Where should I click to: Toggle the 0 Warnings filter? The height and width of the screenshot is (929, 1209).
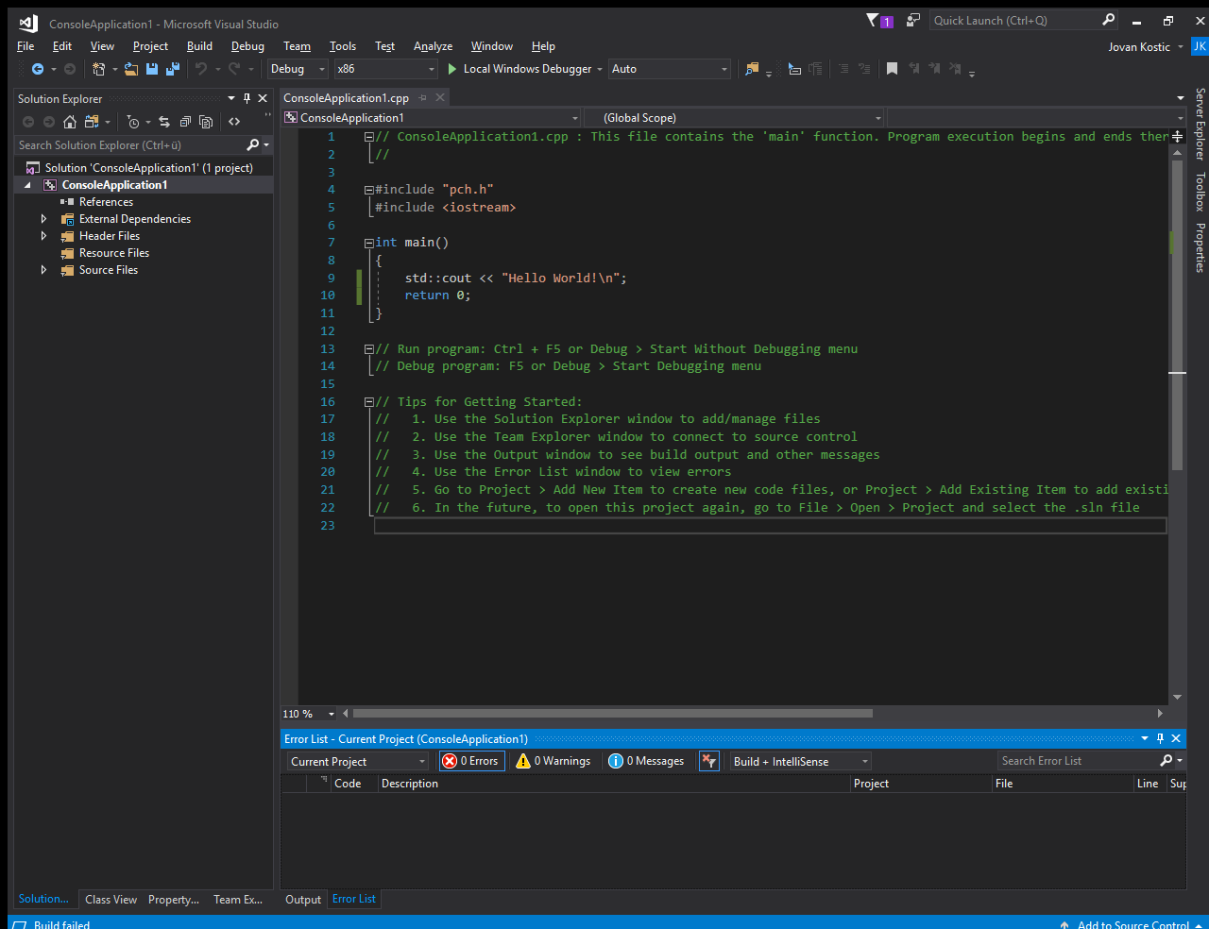point(553,761)
